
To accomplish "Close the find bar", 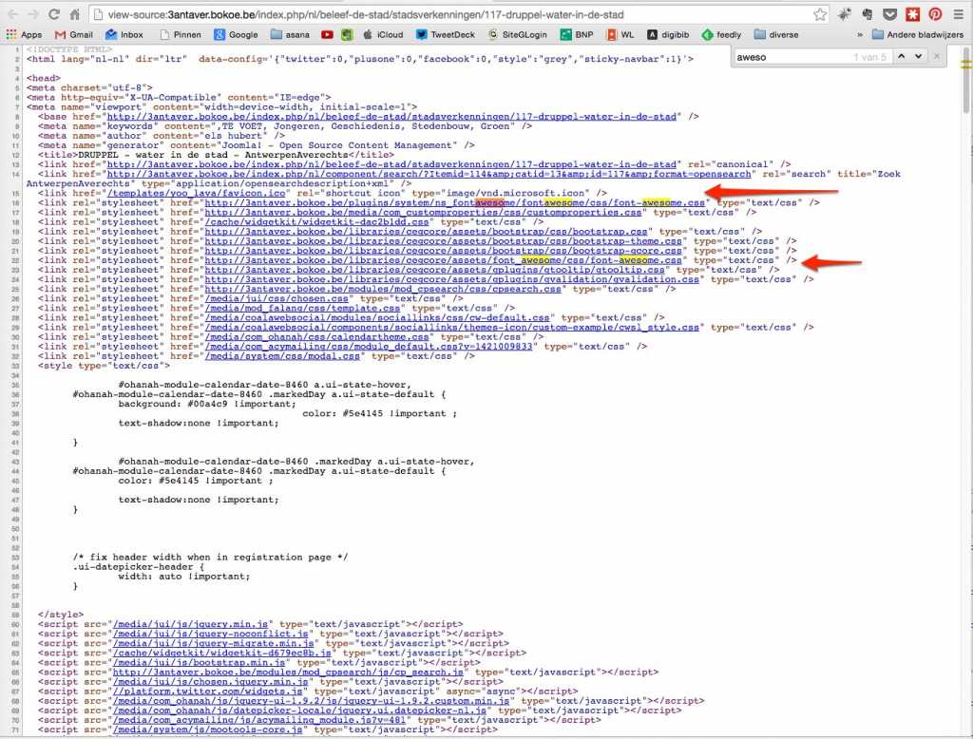I will click(937, 56).
